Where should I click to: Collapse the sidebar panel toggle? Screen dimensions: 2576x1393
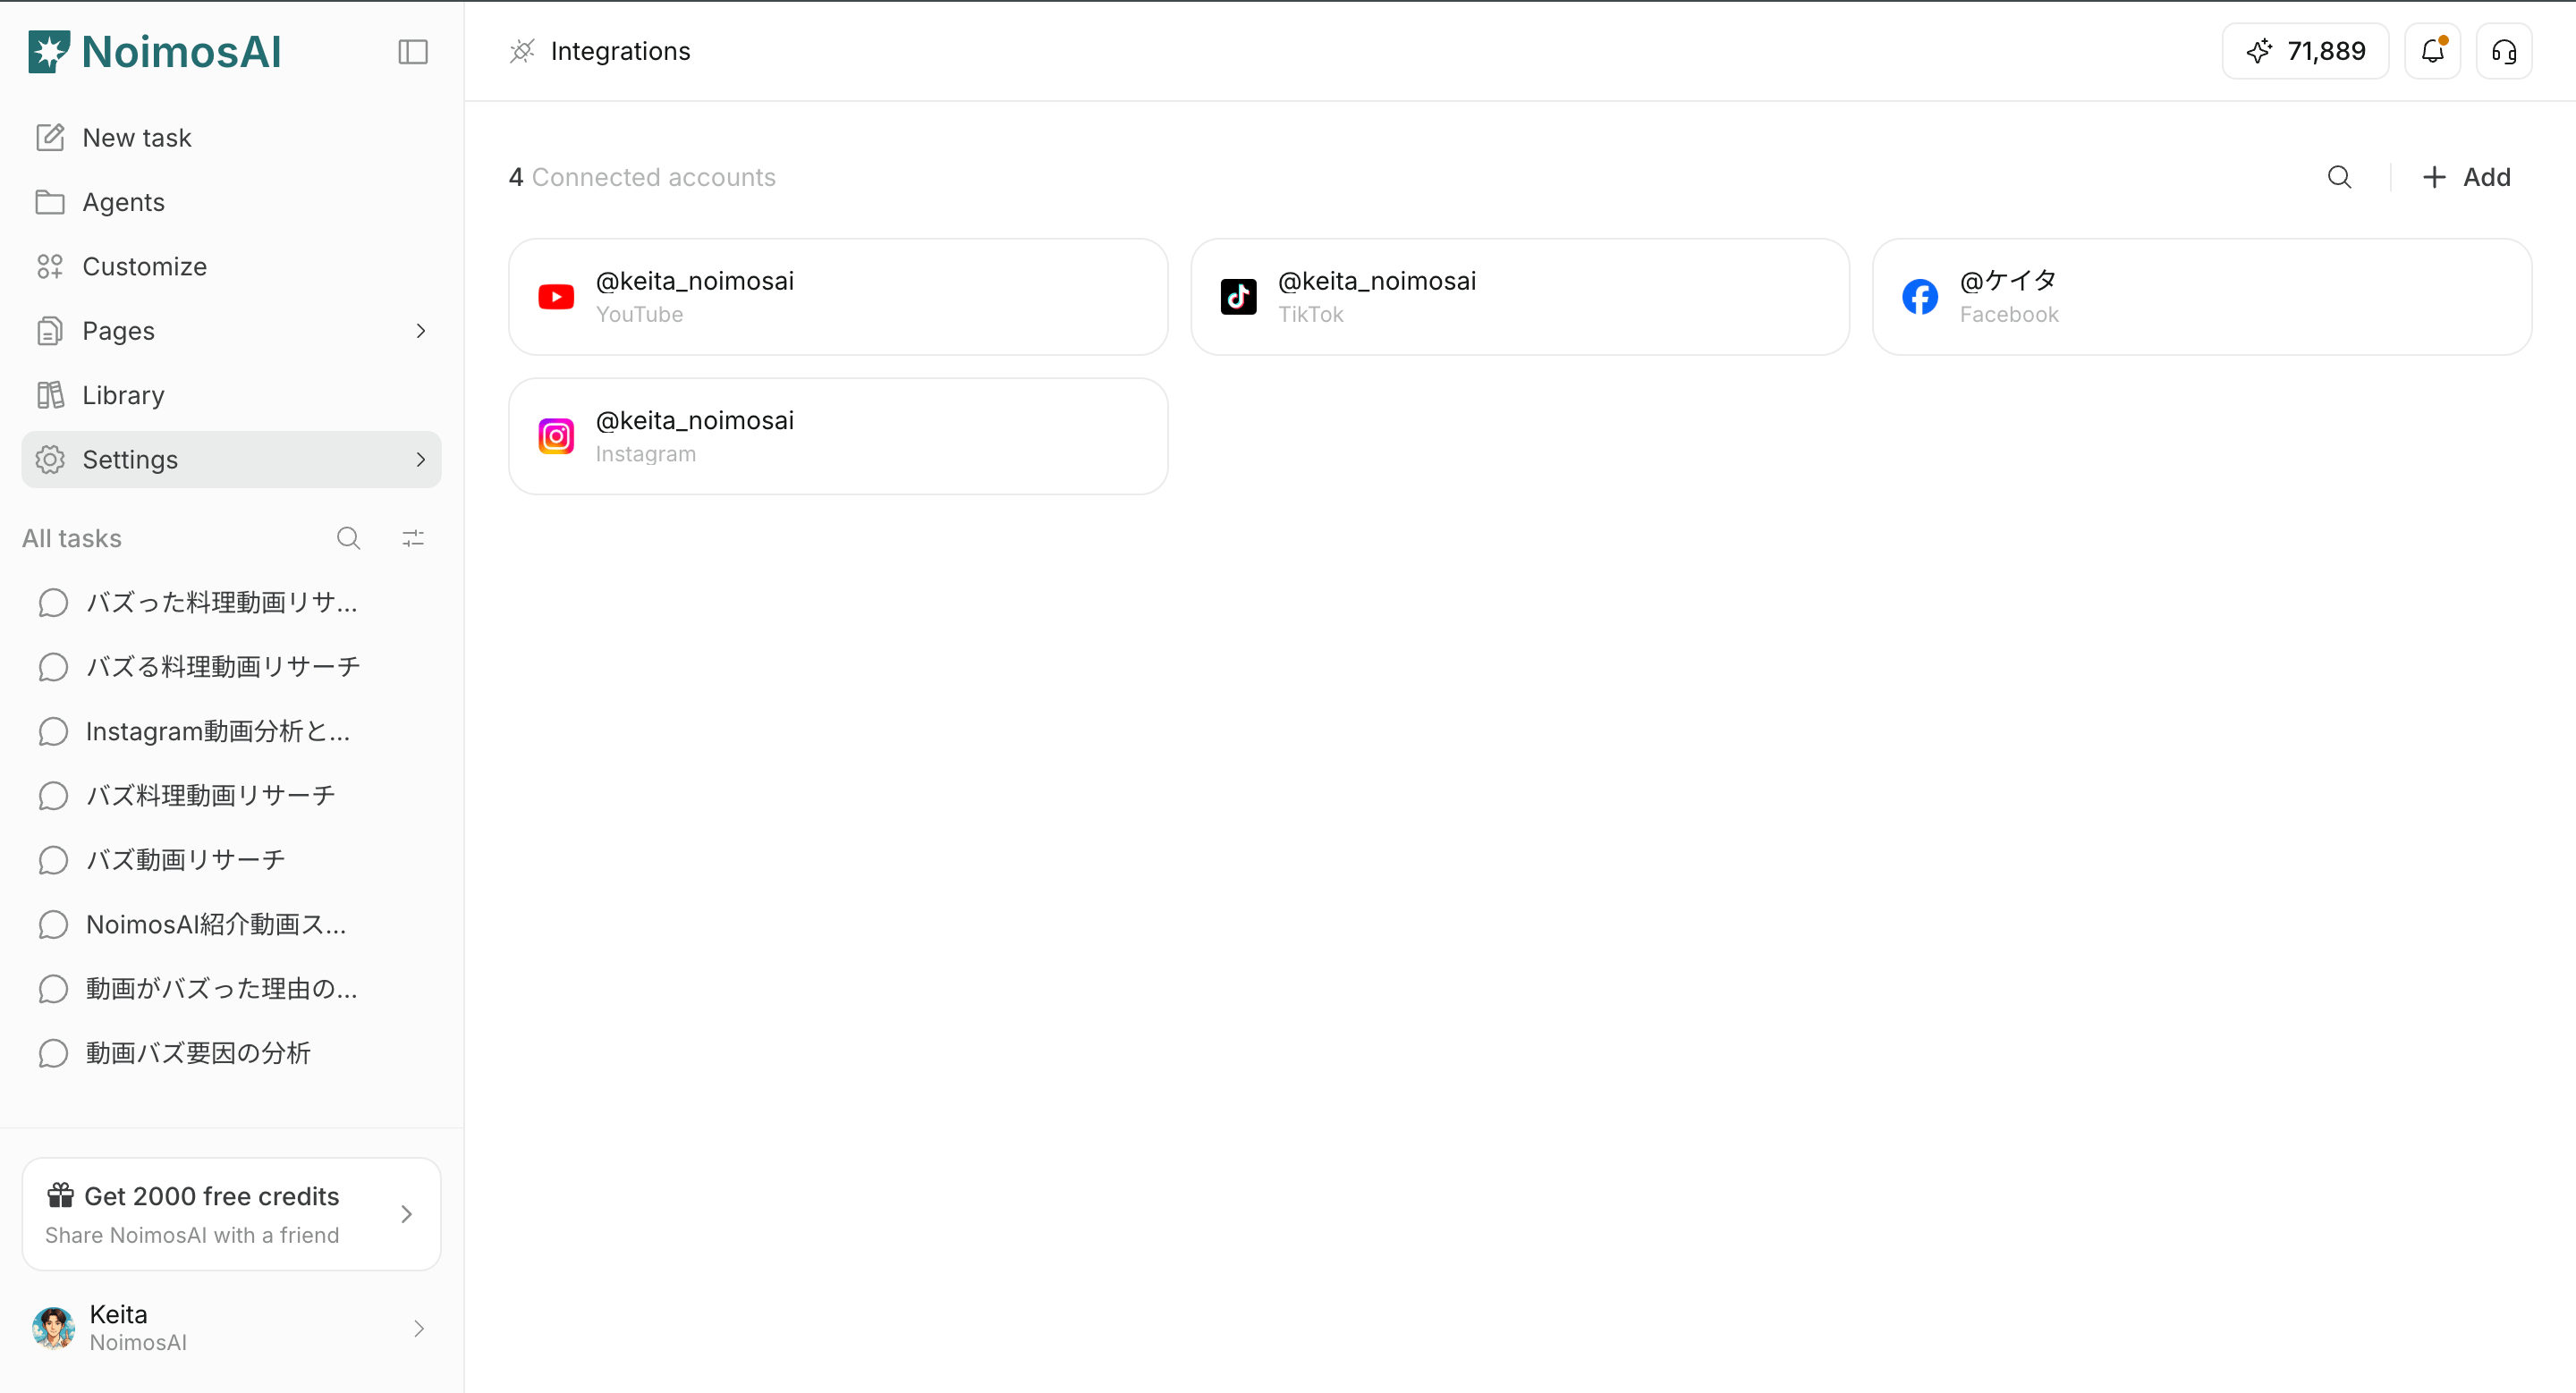click(x=413, y=52)
